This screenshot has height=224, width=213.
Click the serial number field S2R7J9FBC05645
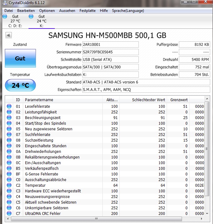point(111,52)
